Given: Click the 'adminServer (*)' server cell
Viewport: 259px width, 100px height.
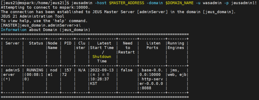Looking at the screenshot, I should pyautogui.click(x=11, y=74).
